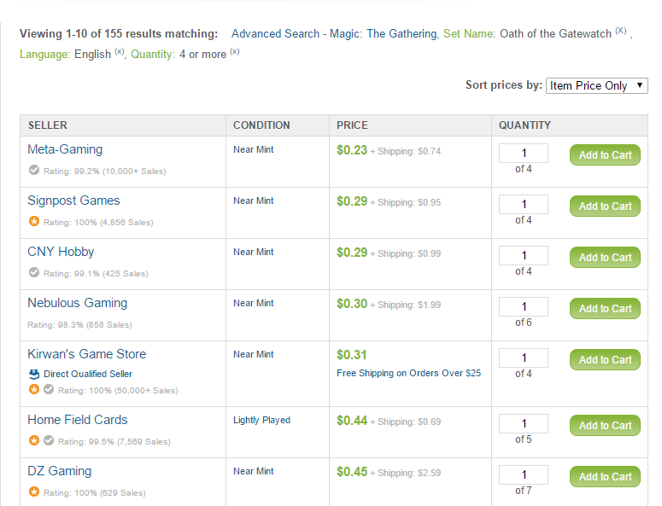Remove the English language filter
Screen dimensions: 662x506
click(x=120, y=52)
